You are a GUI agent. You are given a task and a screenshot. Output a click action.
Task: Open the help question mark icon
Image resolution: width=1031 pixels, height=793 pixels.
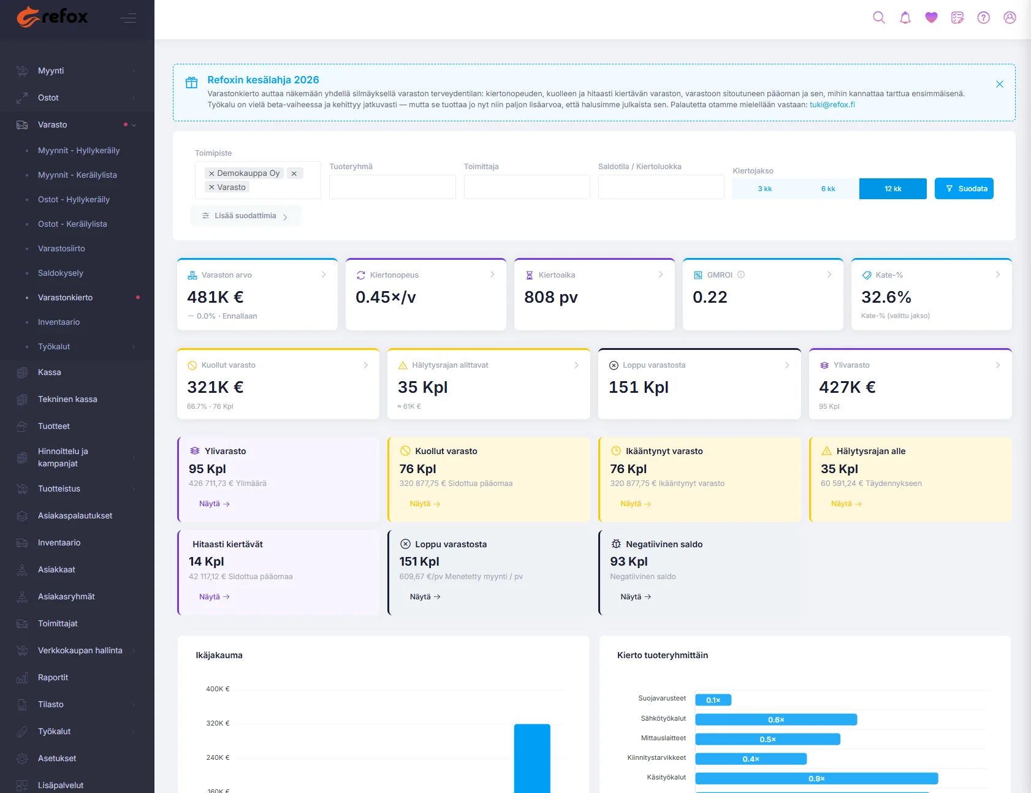click(x=984, y=18)
